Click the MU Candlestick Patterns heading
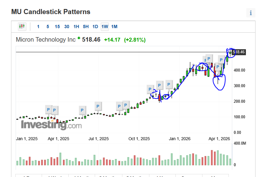This screenshot has height=177, width=257. (51, 12)
